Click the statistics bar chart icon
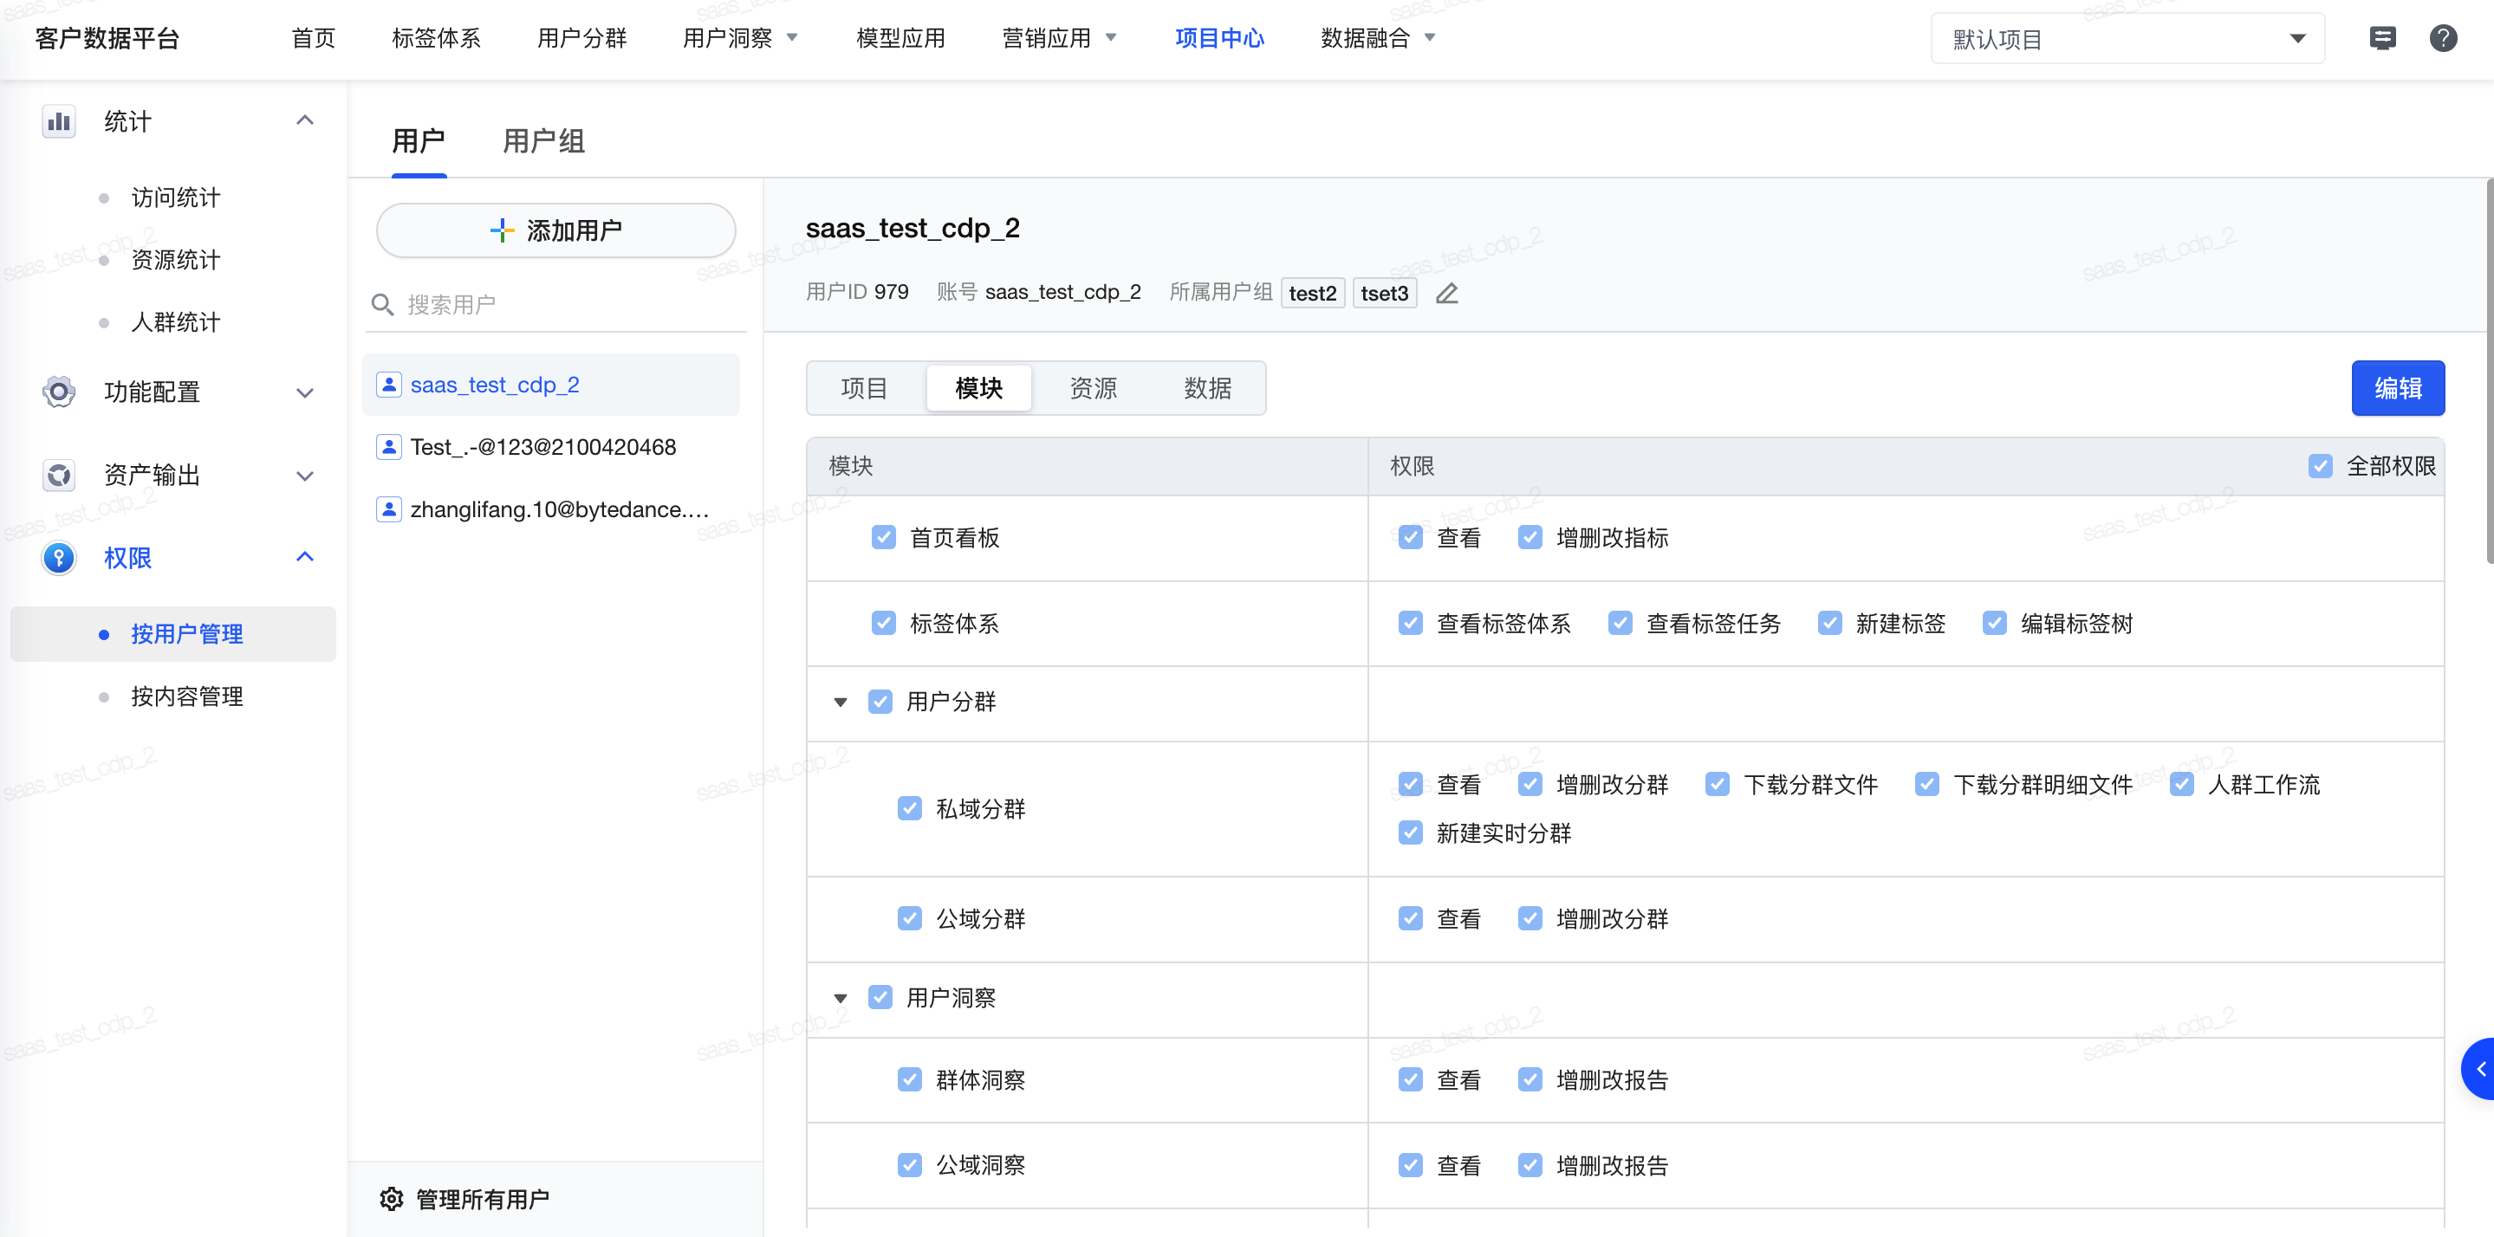The image size is (2494, 1237). point(59,121)
